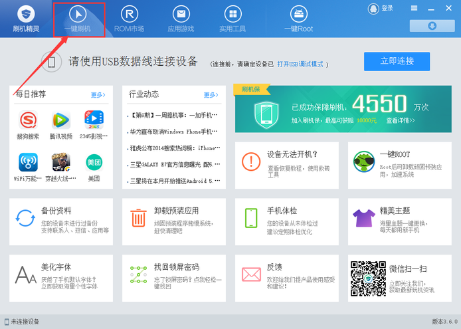Click the 每日推荐 section heading
This screenshot has height=329, width=461.
tap(31, 94)
